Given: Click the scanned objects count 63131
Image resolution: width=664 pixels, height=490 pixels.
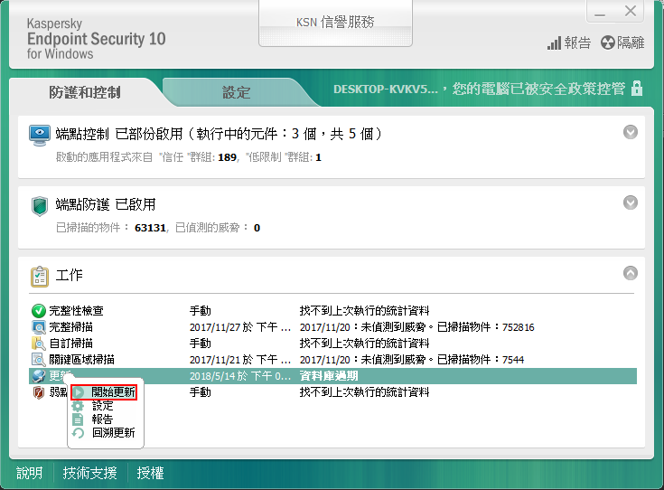Looking at the screenshot, I should coord(150,228).
